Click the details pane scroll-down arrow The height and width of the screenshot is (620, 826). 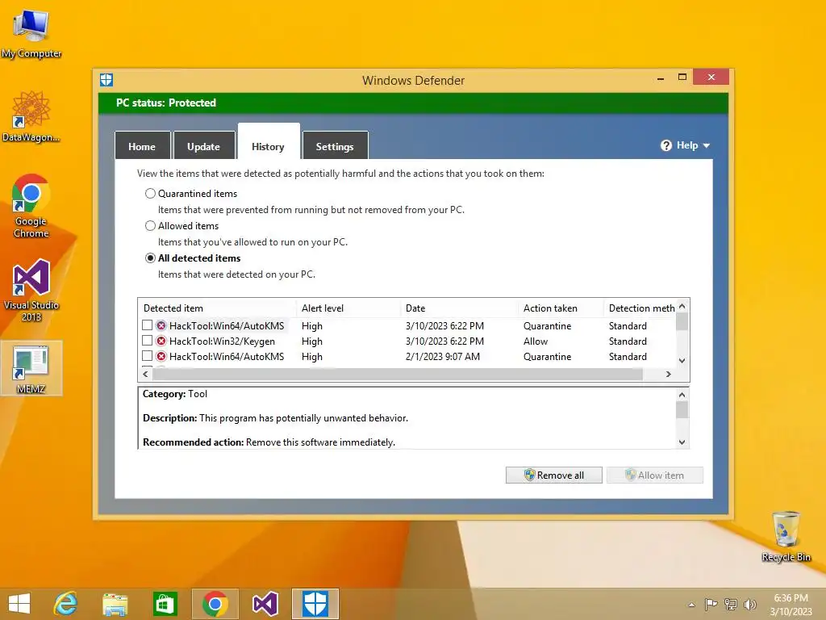[682, 442]
